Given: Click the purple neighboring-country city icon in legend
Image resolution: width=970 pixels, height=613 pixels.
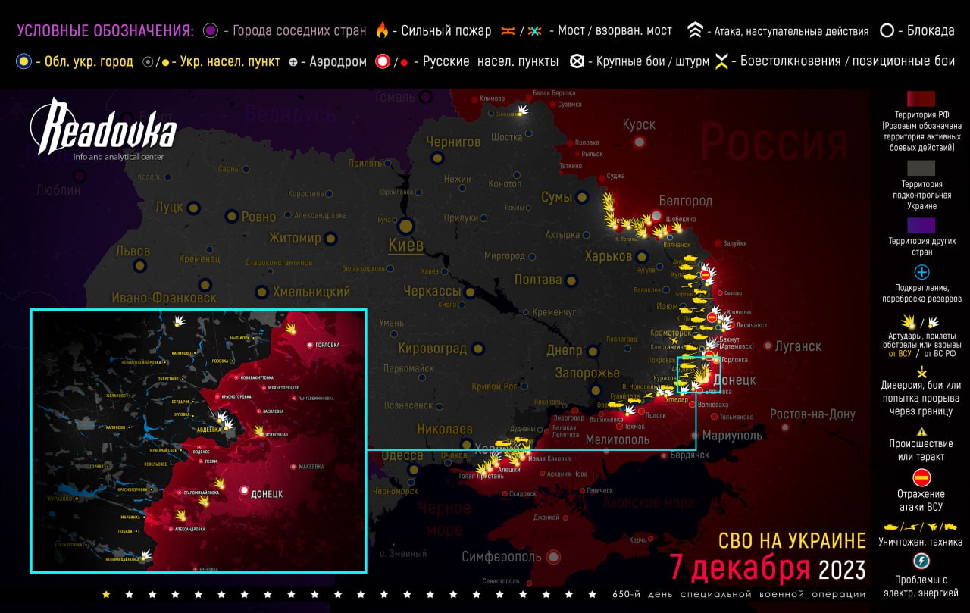Looking at the screenshot, I should coord(211,31).
